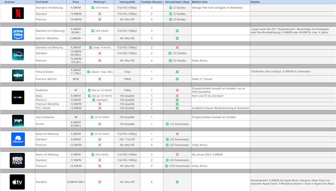The height and width of the screenshot is (191, 336).
Task: Click the Studententarif Apple Music discount cell
Action: (x=293, y=182)
